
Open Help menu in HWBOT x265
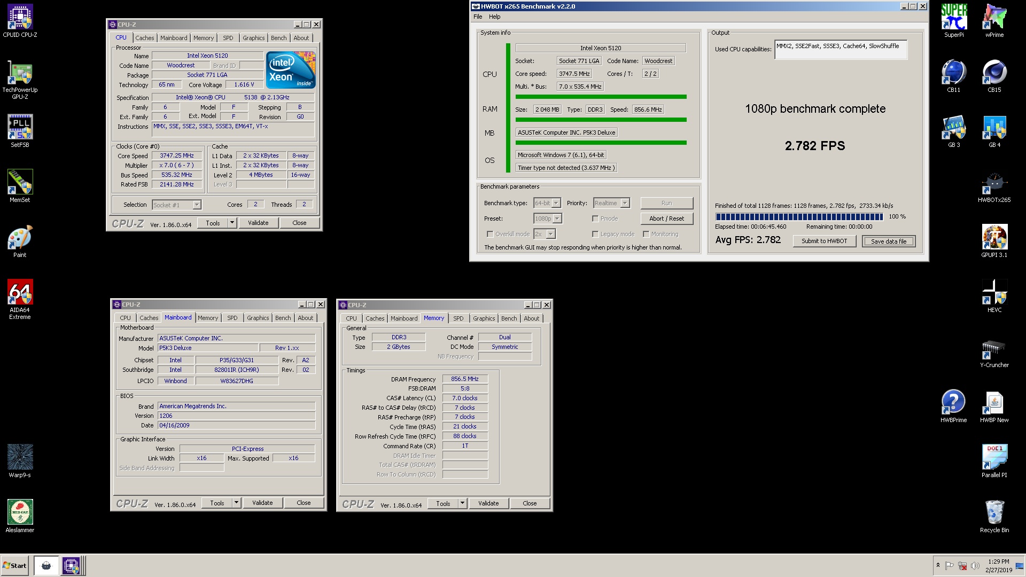click(495, 17)
